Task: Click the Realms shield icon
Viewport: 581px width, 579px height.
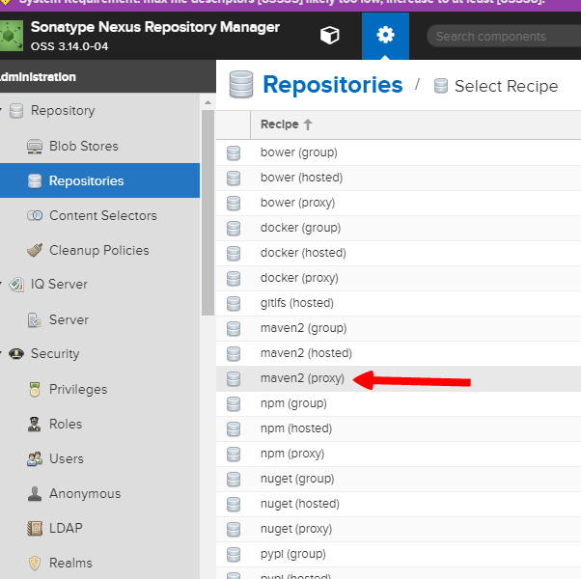Action: coord(35,563)
